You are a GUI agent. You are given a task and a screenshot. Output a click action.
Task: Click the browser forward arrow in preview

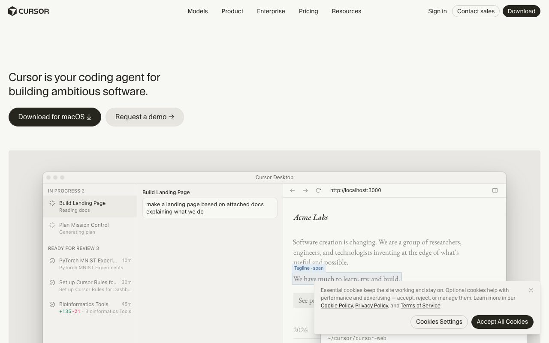[x=305, y=190]
